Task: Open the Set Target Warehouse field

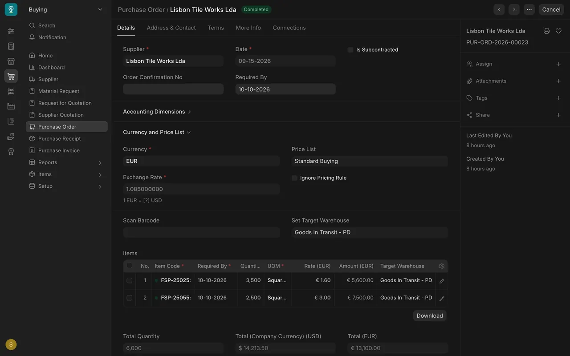Action: pyautogui.click(x=370, y=232)
